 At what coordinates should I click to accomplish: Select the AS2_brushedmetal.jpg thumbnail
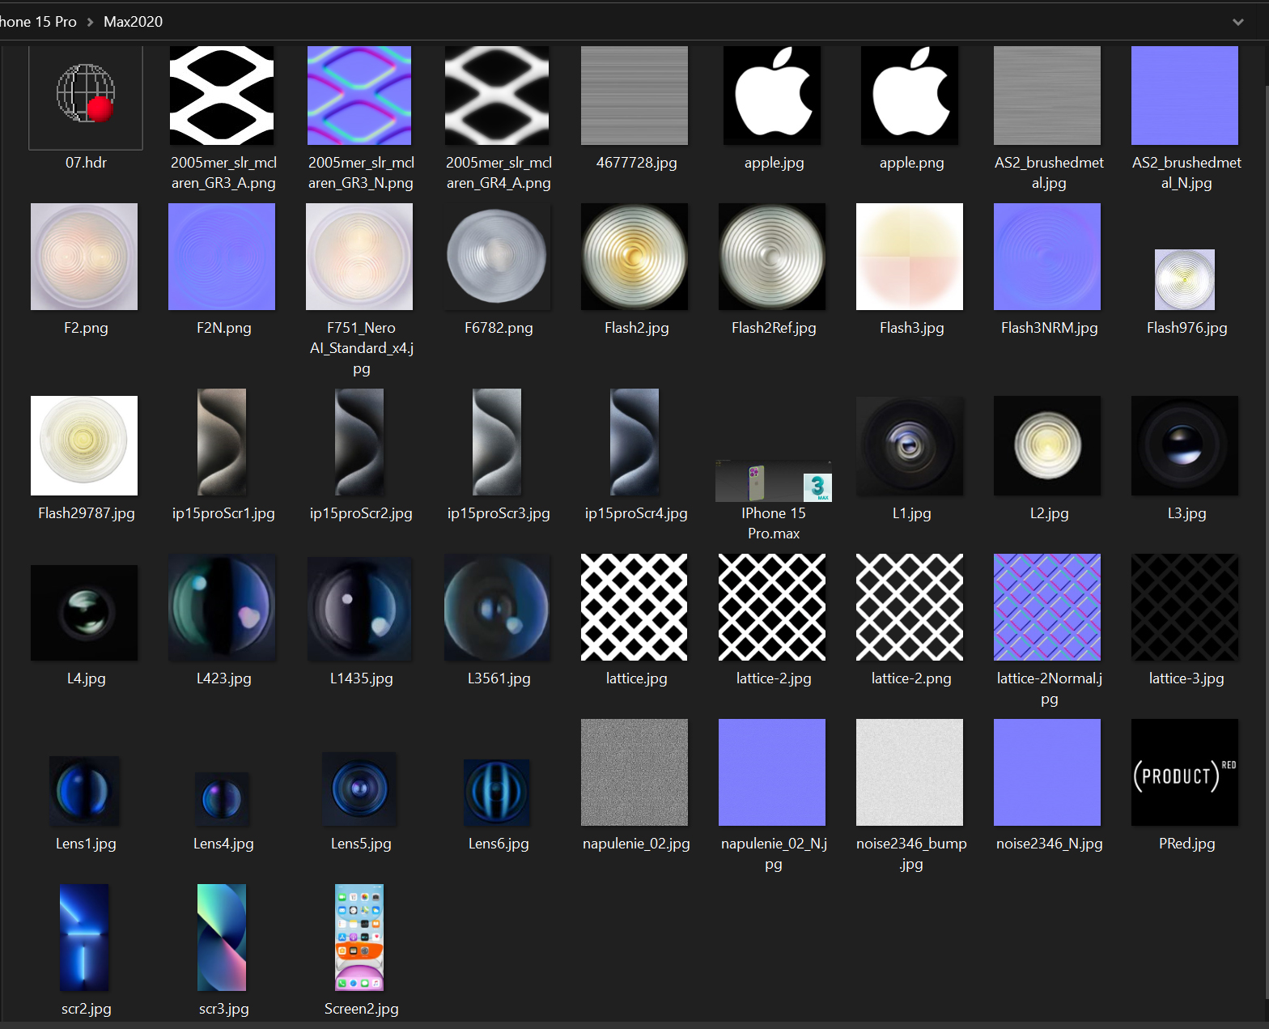point(1047,96)
